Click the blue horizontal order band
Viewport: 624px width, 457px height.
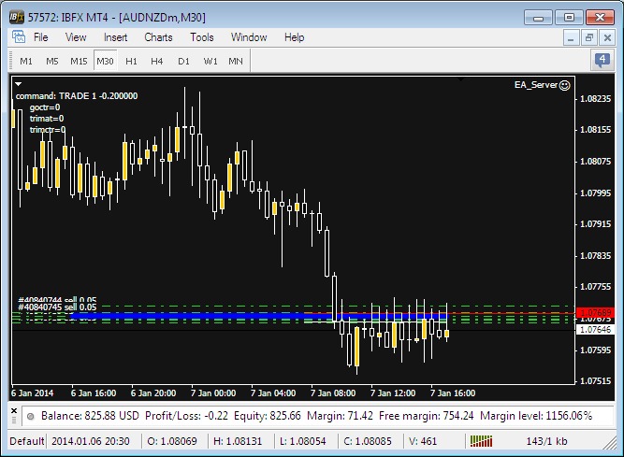(x=258, y=316)
